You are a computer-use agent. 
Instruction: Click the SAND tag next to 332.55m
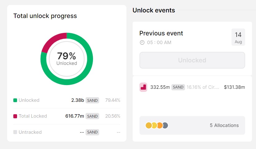point(178,87)
